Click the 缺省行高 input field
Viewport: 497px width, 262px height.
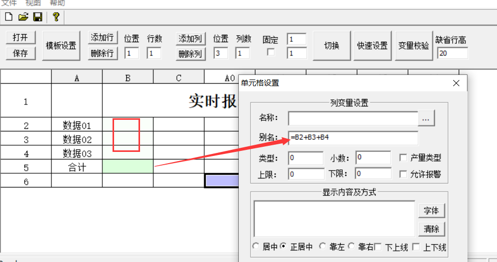(452, 53)
